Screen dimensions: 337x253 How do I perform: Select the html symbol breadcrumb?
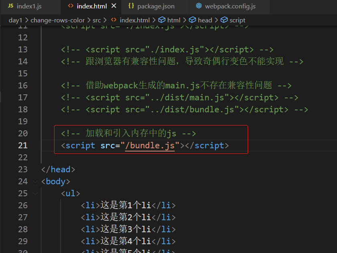pos(174,20)
